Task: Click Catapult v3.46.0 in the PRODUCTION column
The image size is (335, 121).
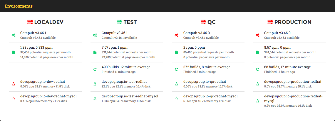Action: pyautogui.click(x=277, y=33)
